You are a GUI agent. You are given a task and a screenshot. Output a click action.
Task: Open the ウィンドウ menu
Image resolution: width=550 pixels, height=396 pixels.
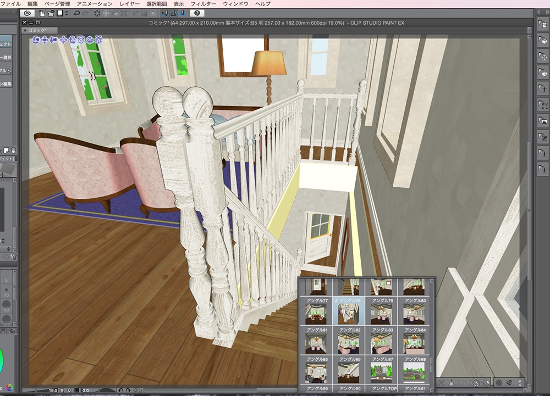[x=236, y=4]
